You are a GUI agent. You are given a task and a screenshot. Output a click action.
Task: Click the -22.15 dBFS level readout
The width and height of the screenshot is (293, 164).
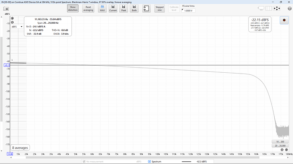click(260, 20)
